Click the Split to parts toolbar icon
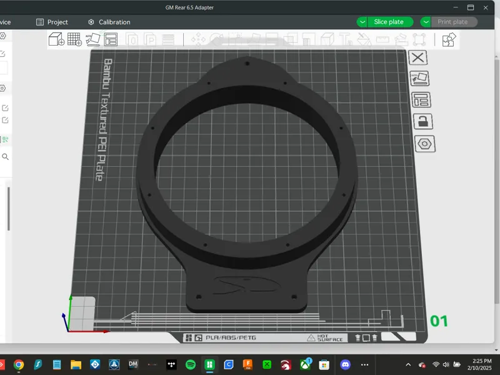This screenshot has height=375, width=500. point(149,40)
